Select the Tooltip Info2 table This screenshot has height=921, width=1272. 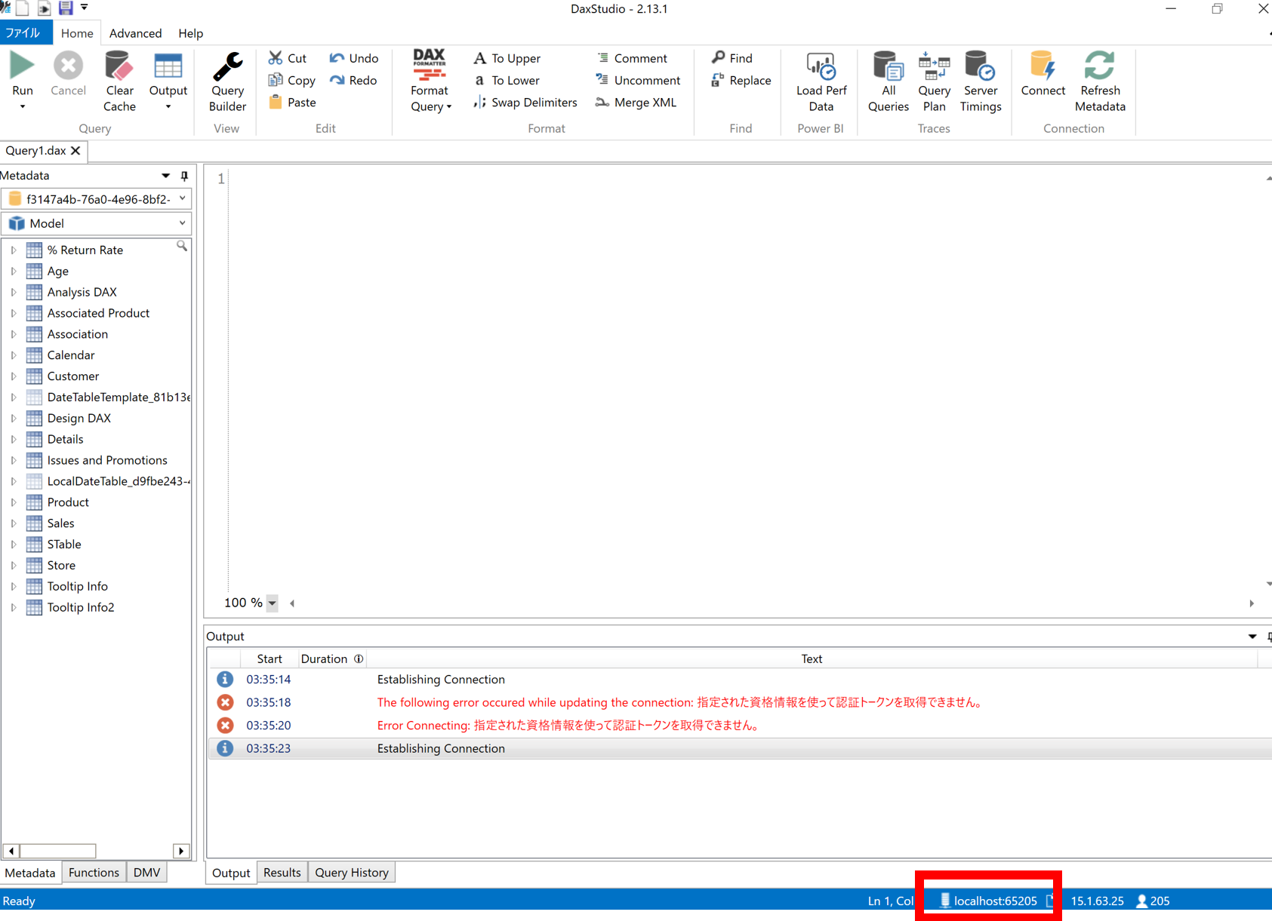81,607
